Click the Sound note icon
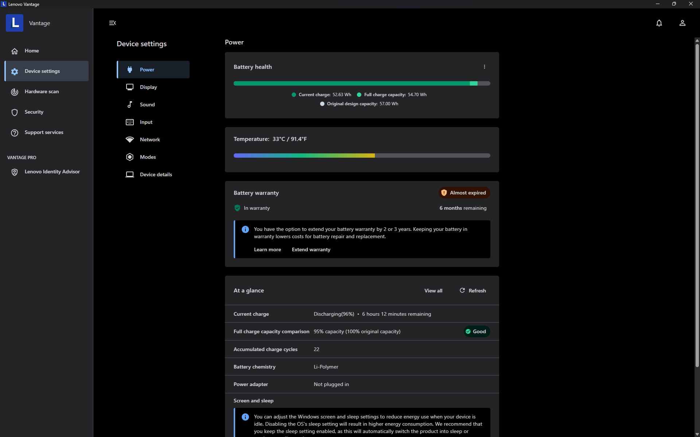The height and width of the screenshot is (437, 700). click(130, 105)
